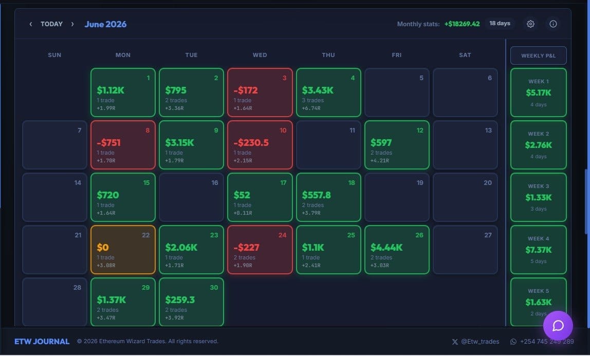Screen dimensions: 590x356
Task: Click the monthly stats +$18269.42 value
Action: (462, 24)
